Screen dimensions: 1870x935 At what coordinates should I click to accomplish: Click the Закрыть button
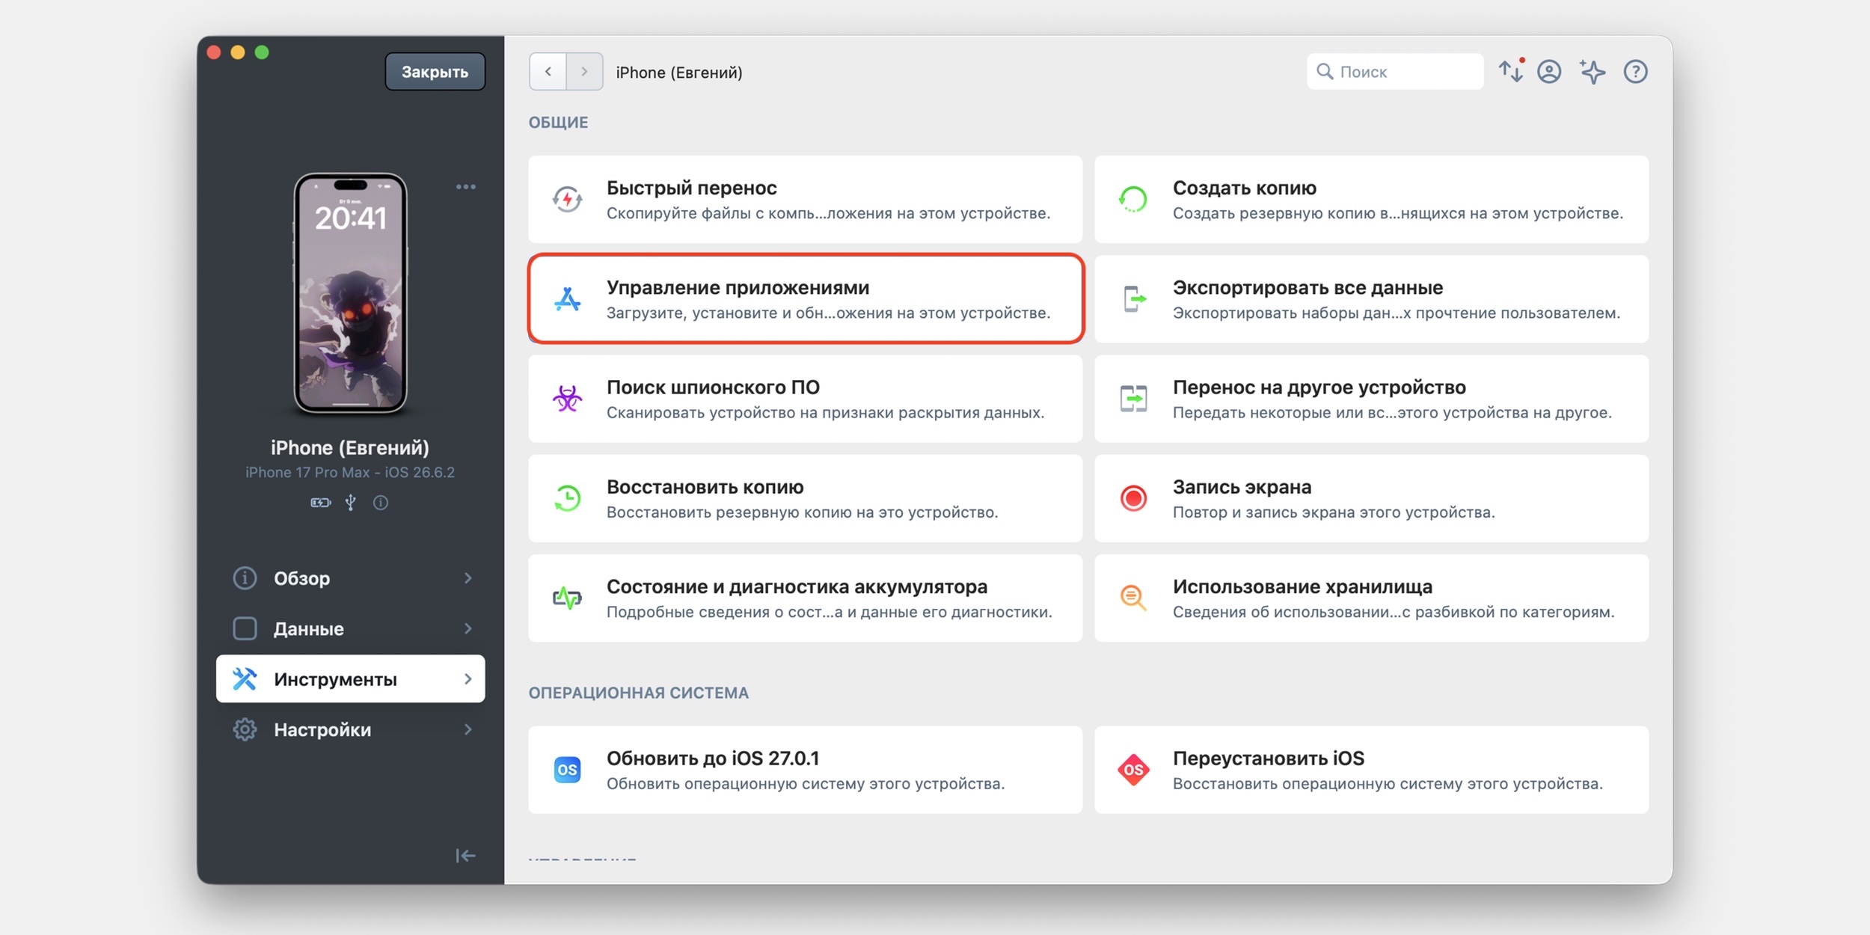click(x=435, y=72)
